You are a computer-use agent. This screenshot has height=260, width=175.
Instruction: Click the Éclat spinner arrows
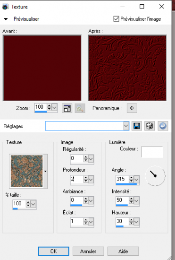click(x=86, y=222)
